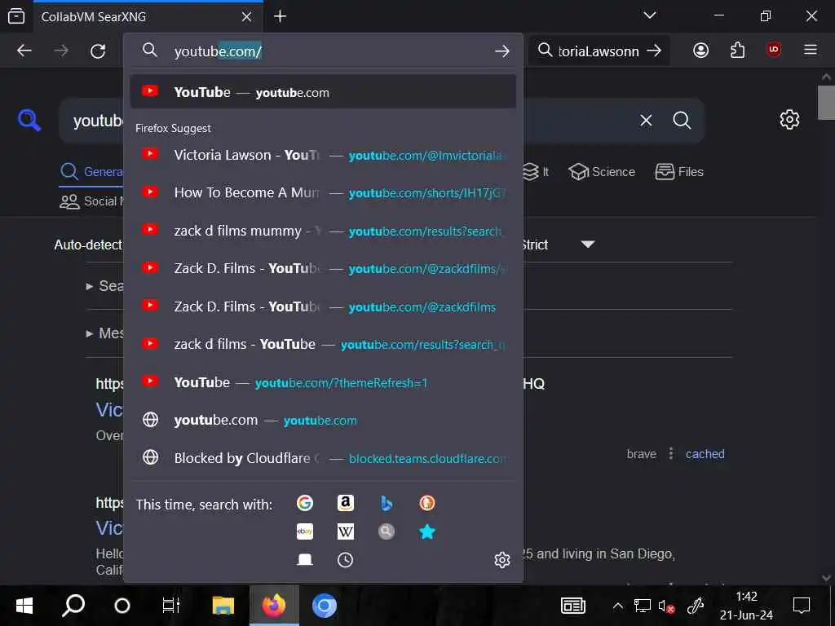Open the Chromium icon on the taskbar
The image size is (835, 626).
324,606
